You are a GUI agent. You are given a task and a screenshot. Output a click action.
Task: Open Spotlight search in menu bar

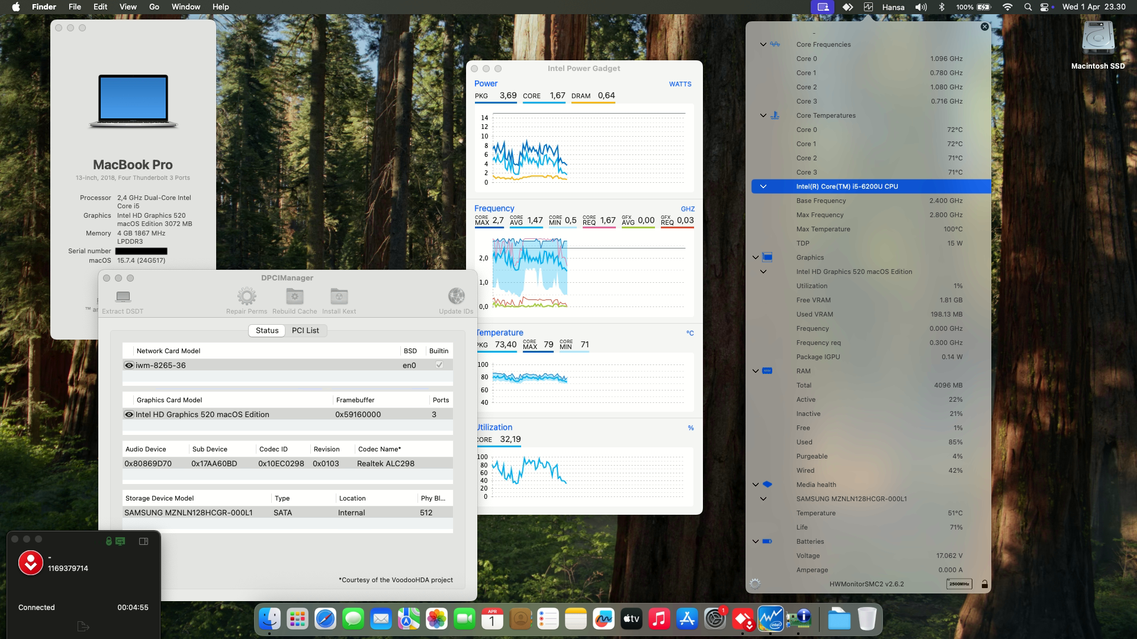[1028, 7]
